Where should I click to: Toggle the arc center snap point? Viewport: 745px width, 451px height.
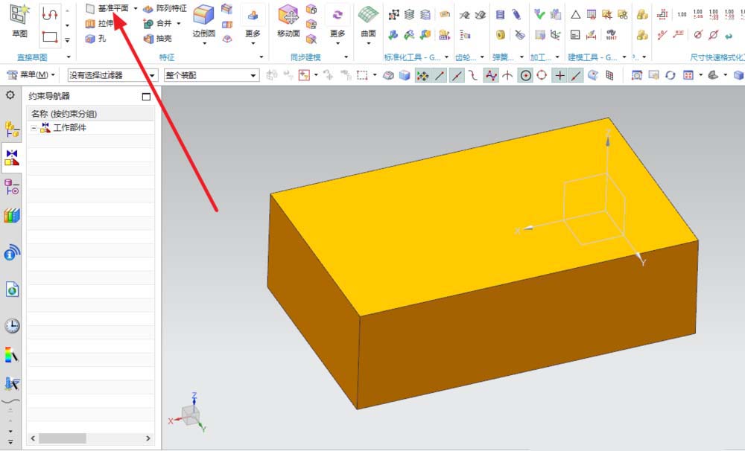(x=526, y=75)
